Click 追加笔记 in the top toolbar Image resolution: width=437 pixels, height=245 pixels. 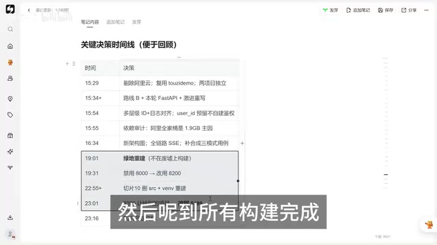pos(358,10)
